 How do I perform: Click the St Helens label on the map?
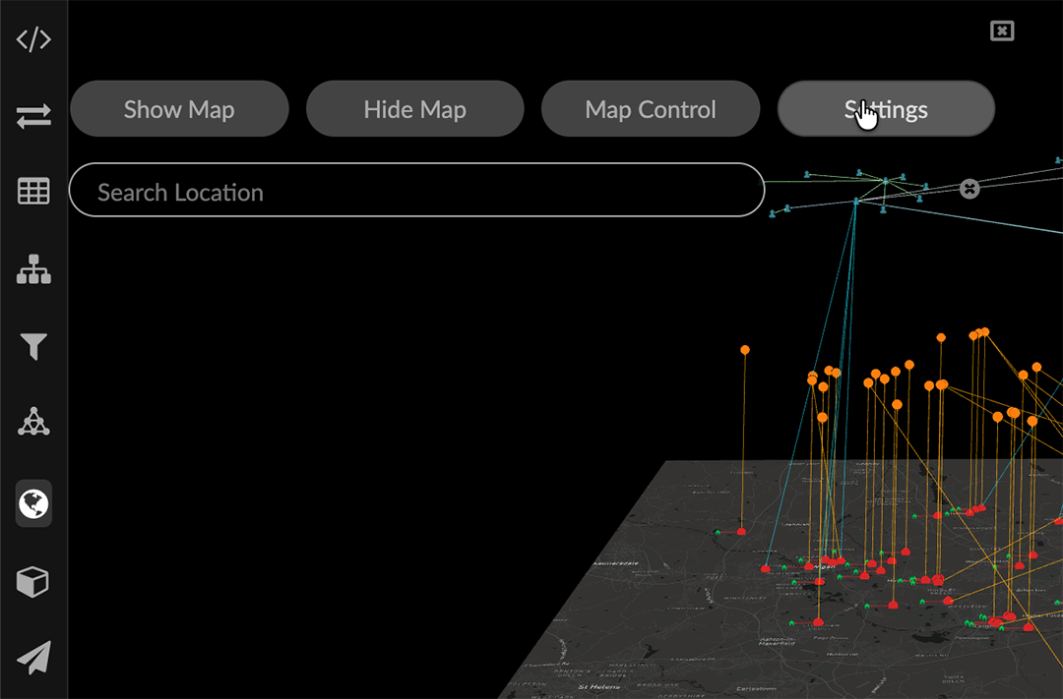pos(595,687)
